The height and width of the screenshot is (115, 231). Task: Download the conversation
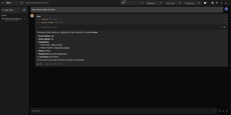(223, 111)
